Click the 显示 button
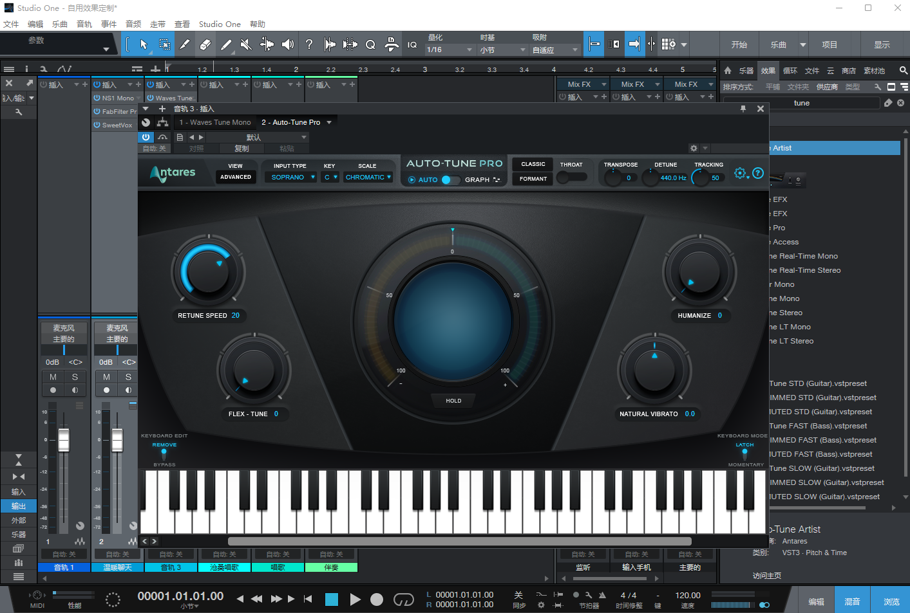This screenshot has height=613, width=910. 882,45
